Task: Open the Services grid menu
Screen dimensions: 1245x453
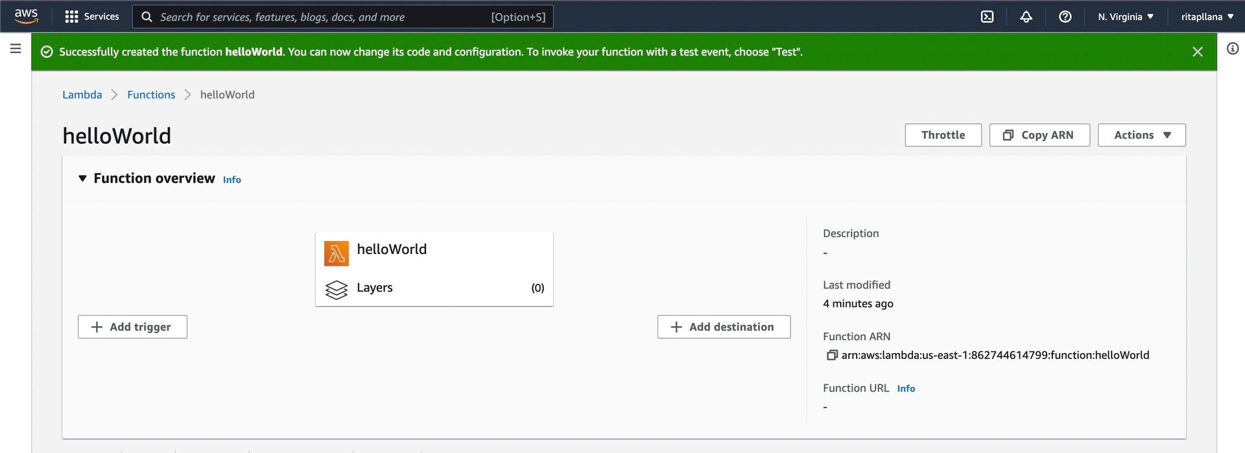Action: point(92,16)
